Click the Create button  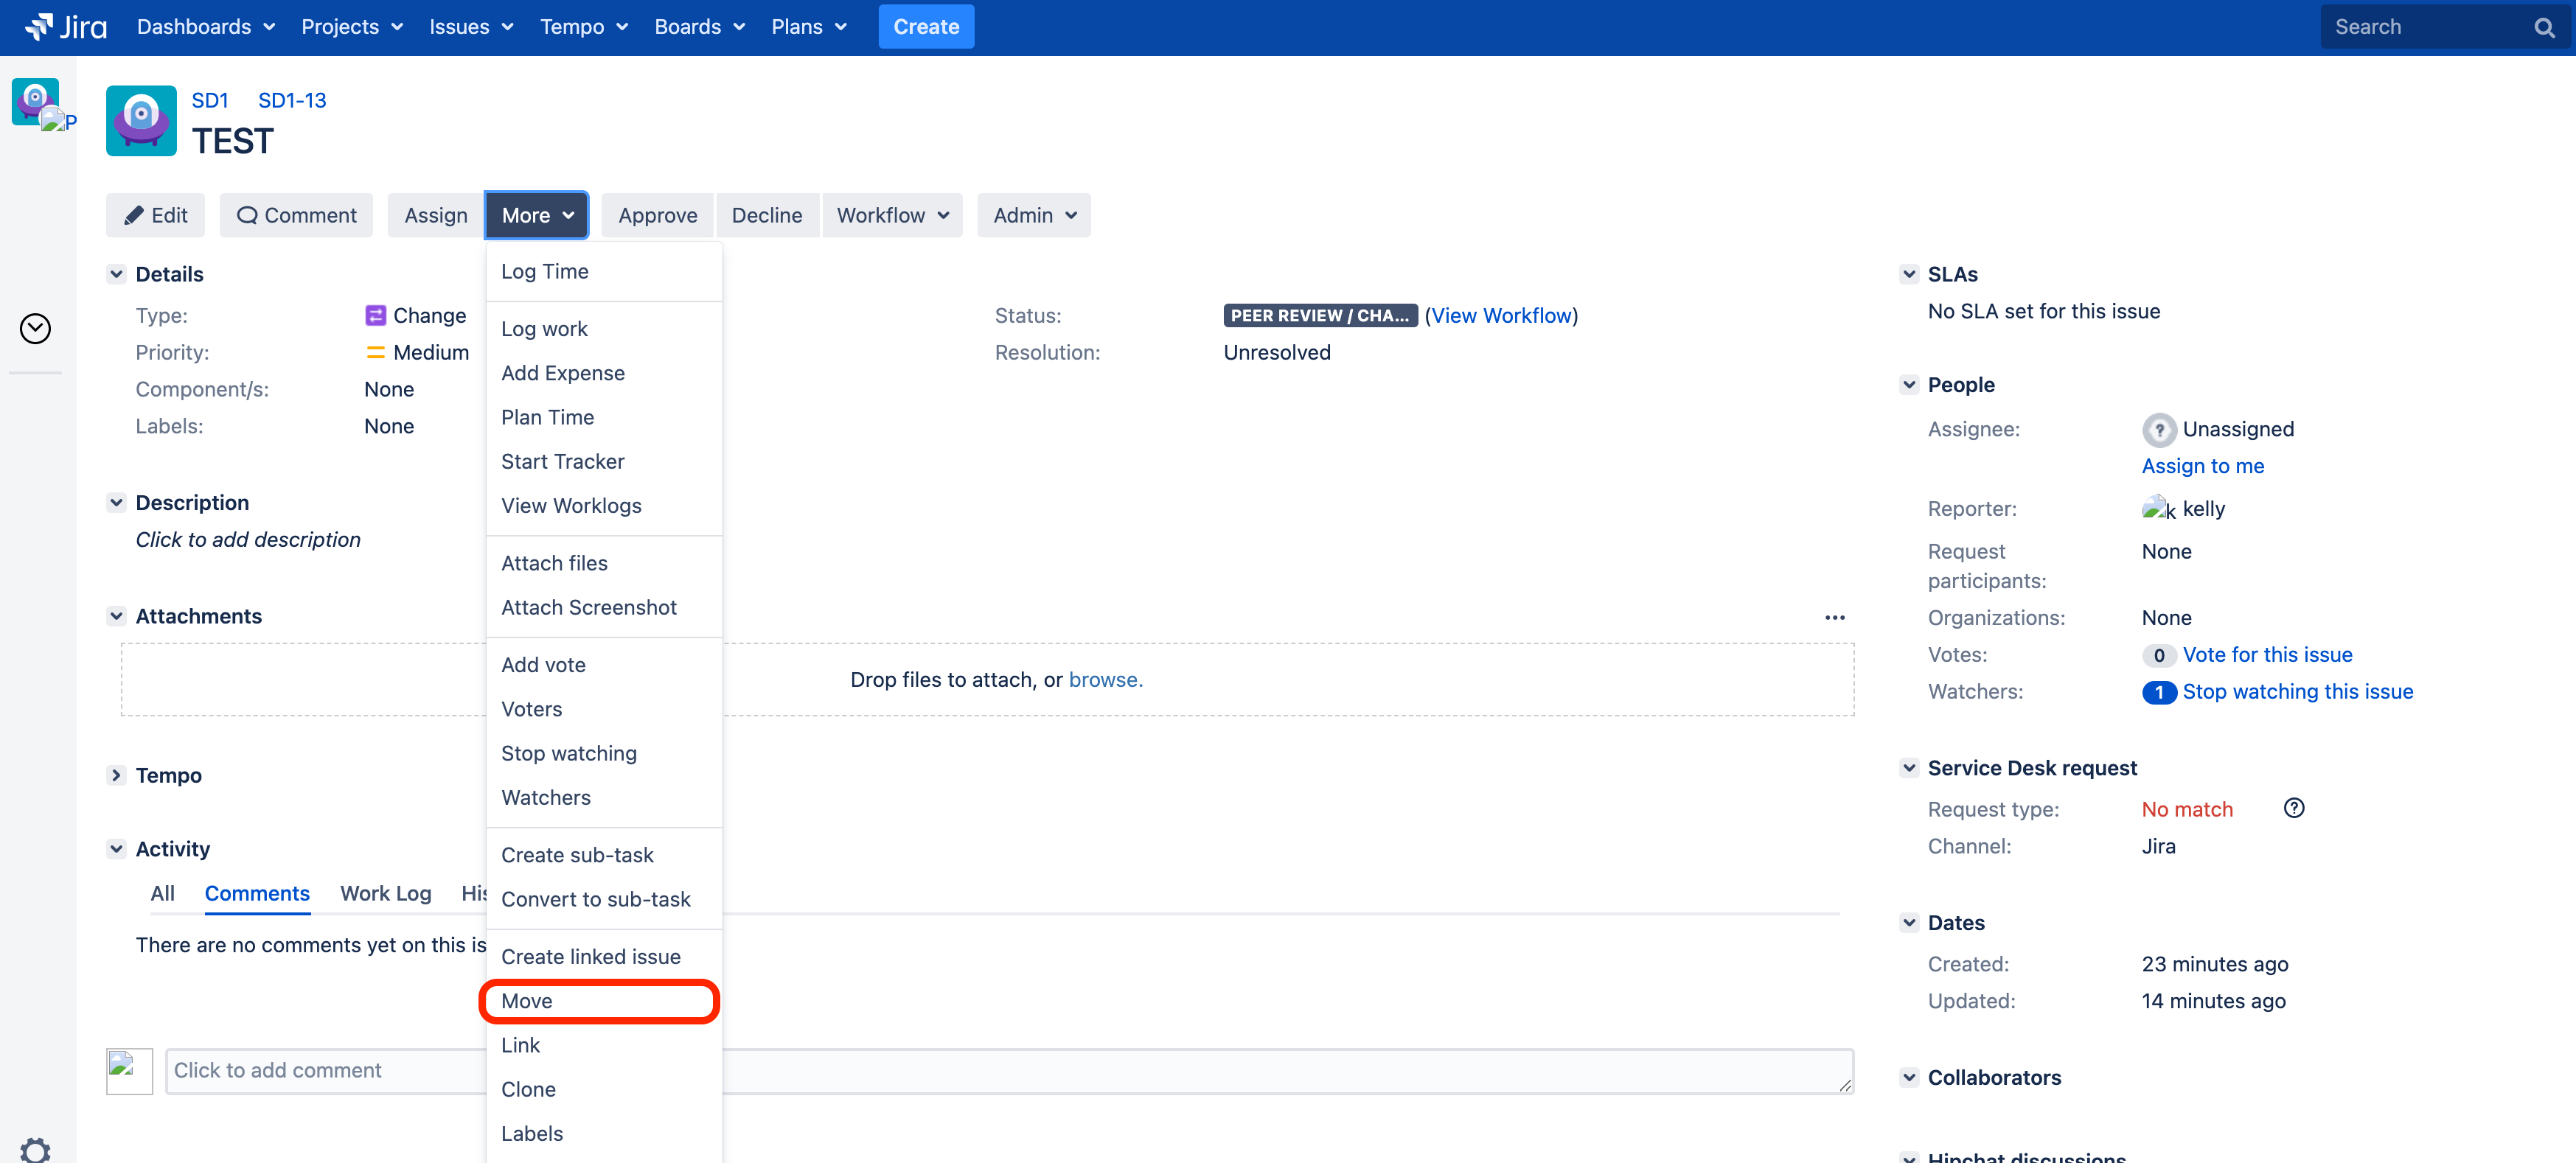click(x=925, y=27)
